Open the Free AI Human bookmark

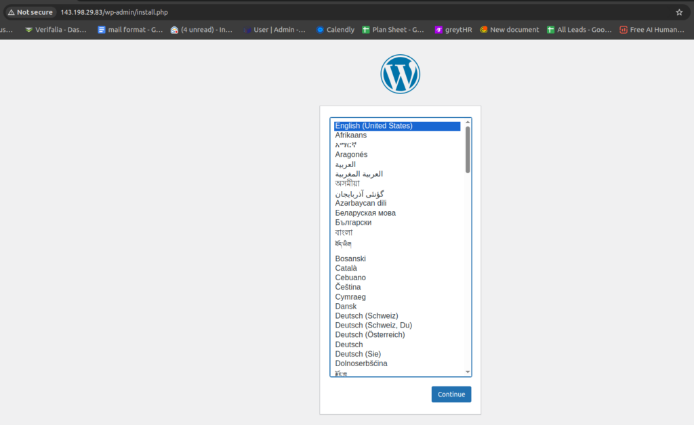(x=652, y=30)
